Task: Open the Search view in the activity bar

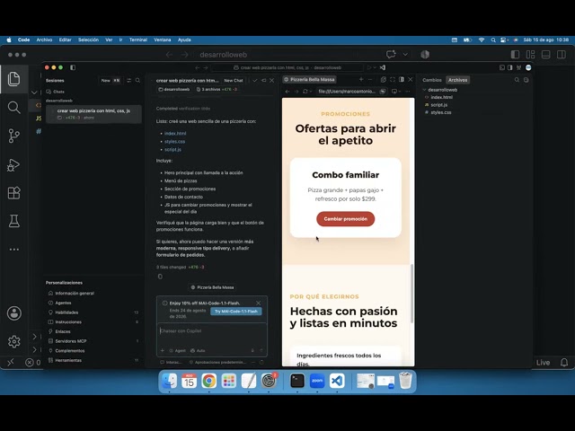Action: coord(14,108)
